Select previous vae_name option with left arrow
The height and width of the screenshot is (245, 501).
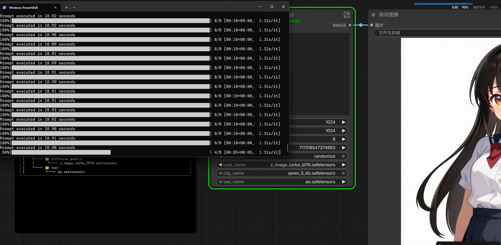(220, 182)
